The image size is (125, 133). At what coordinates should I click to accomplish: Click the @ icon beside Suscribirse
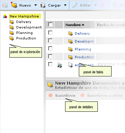click(x=51, y=95)
